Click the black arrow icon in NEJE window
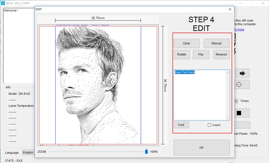 242,73
